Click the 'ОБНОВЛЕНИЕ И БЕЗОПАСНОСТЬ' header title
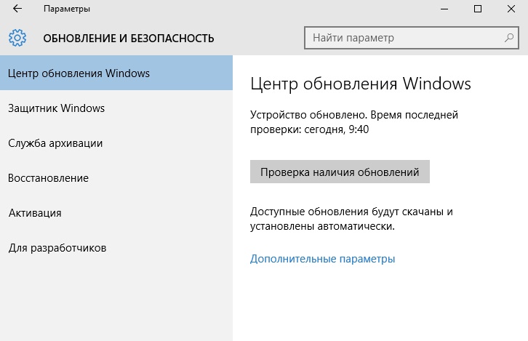This screenshot has width=528, height=341. tap(129, 38)
